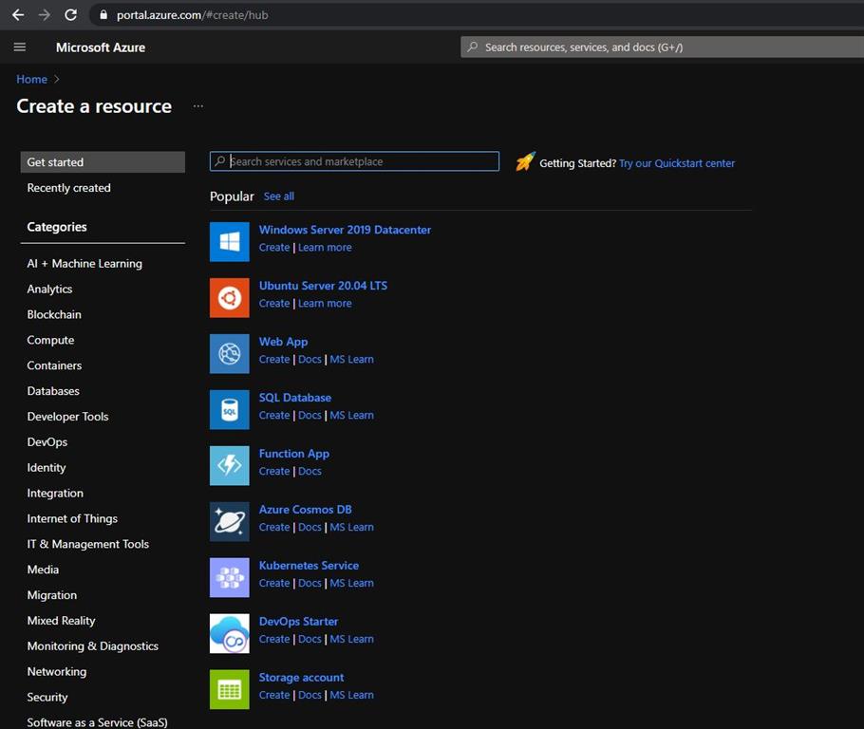Image resolution: width=864 pixels, height=729 pixels.
Task: Click the Function App lightning icon
Action: click(x=229, y=465)
